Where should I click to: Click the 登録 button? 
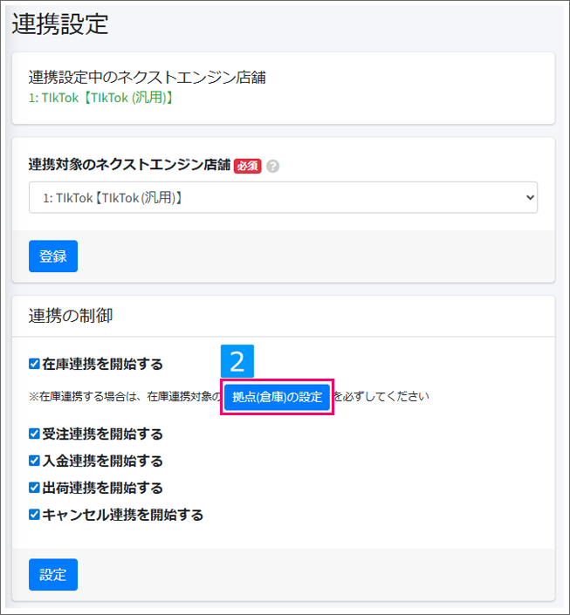53,256
